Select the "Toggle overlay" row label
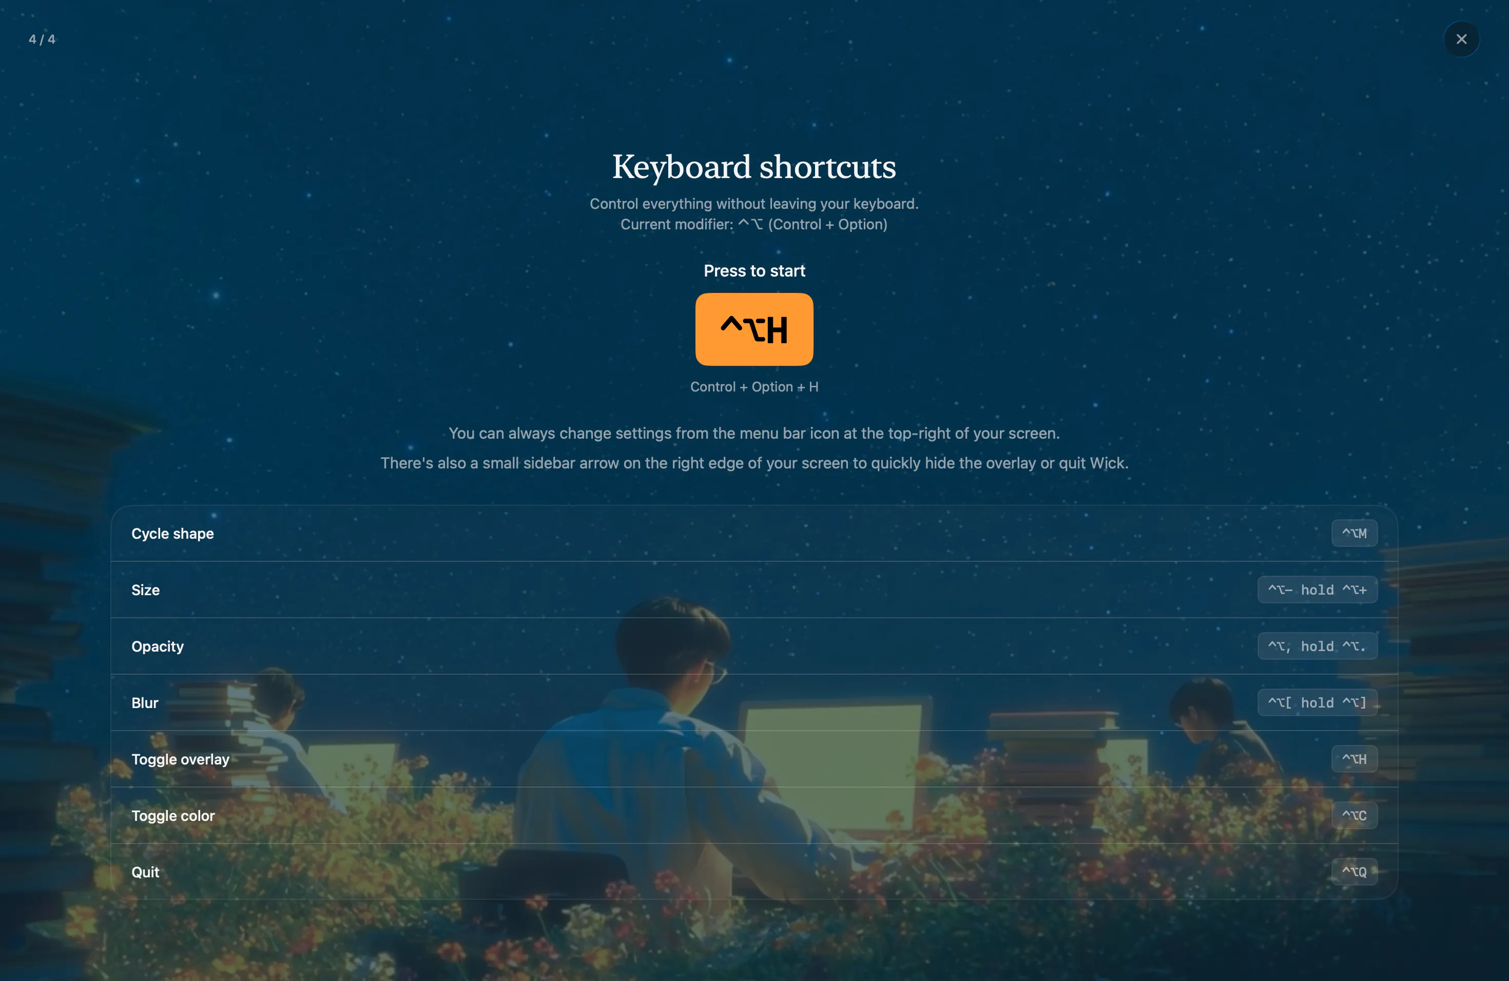Viewport: 1509px width, 981px height. coord(180,759)
